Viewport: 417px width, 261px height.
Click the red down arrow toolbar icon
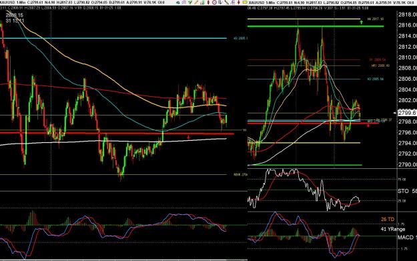239,3
